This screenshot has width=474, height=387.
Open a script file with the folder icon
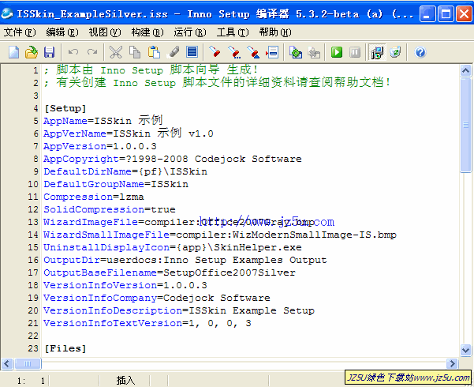tap(31, 52)
